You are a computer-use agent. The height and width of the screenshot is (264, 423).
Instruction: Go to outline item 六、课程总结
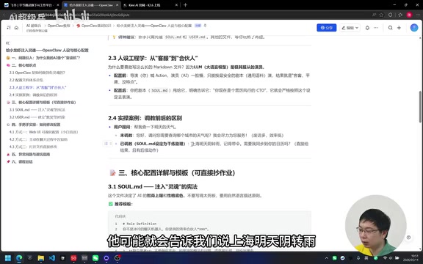(x=19, y=161)
